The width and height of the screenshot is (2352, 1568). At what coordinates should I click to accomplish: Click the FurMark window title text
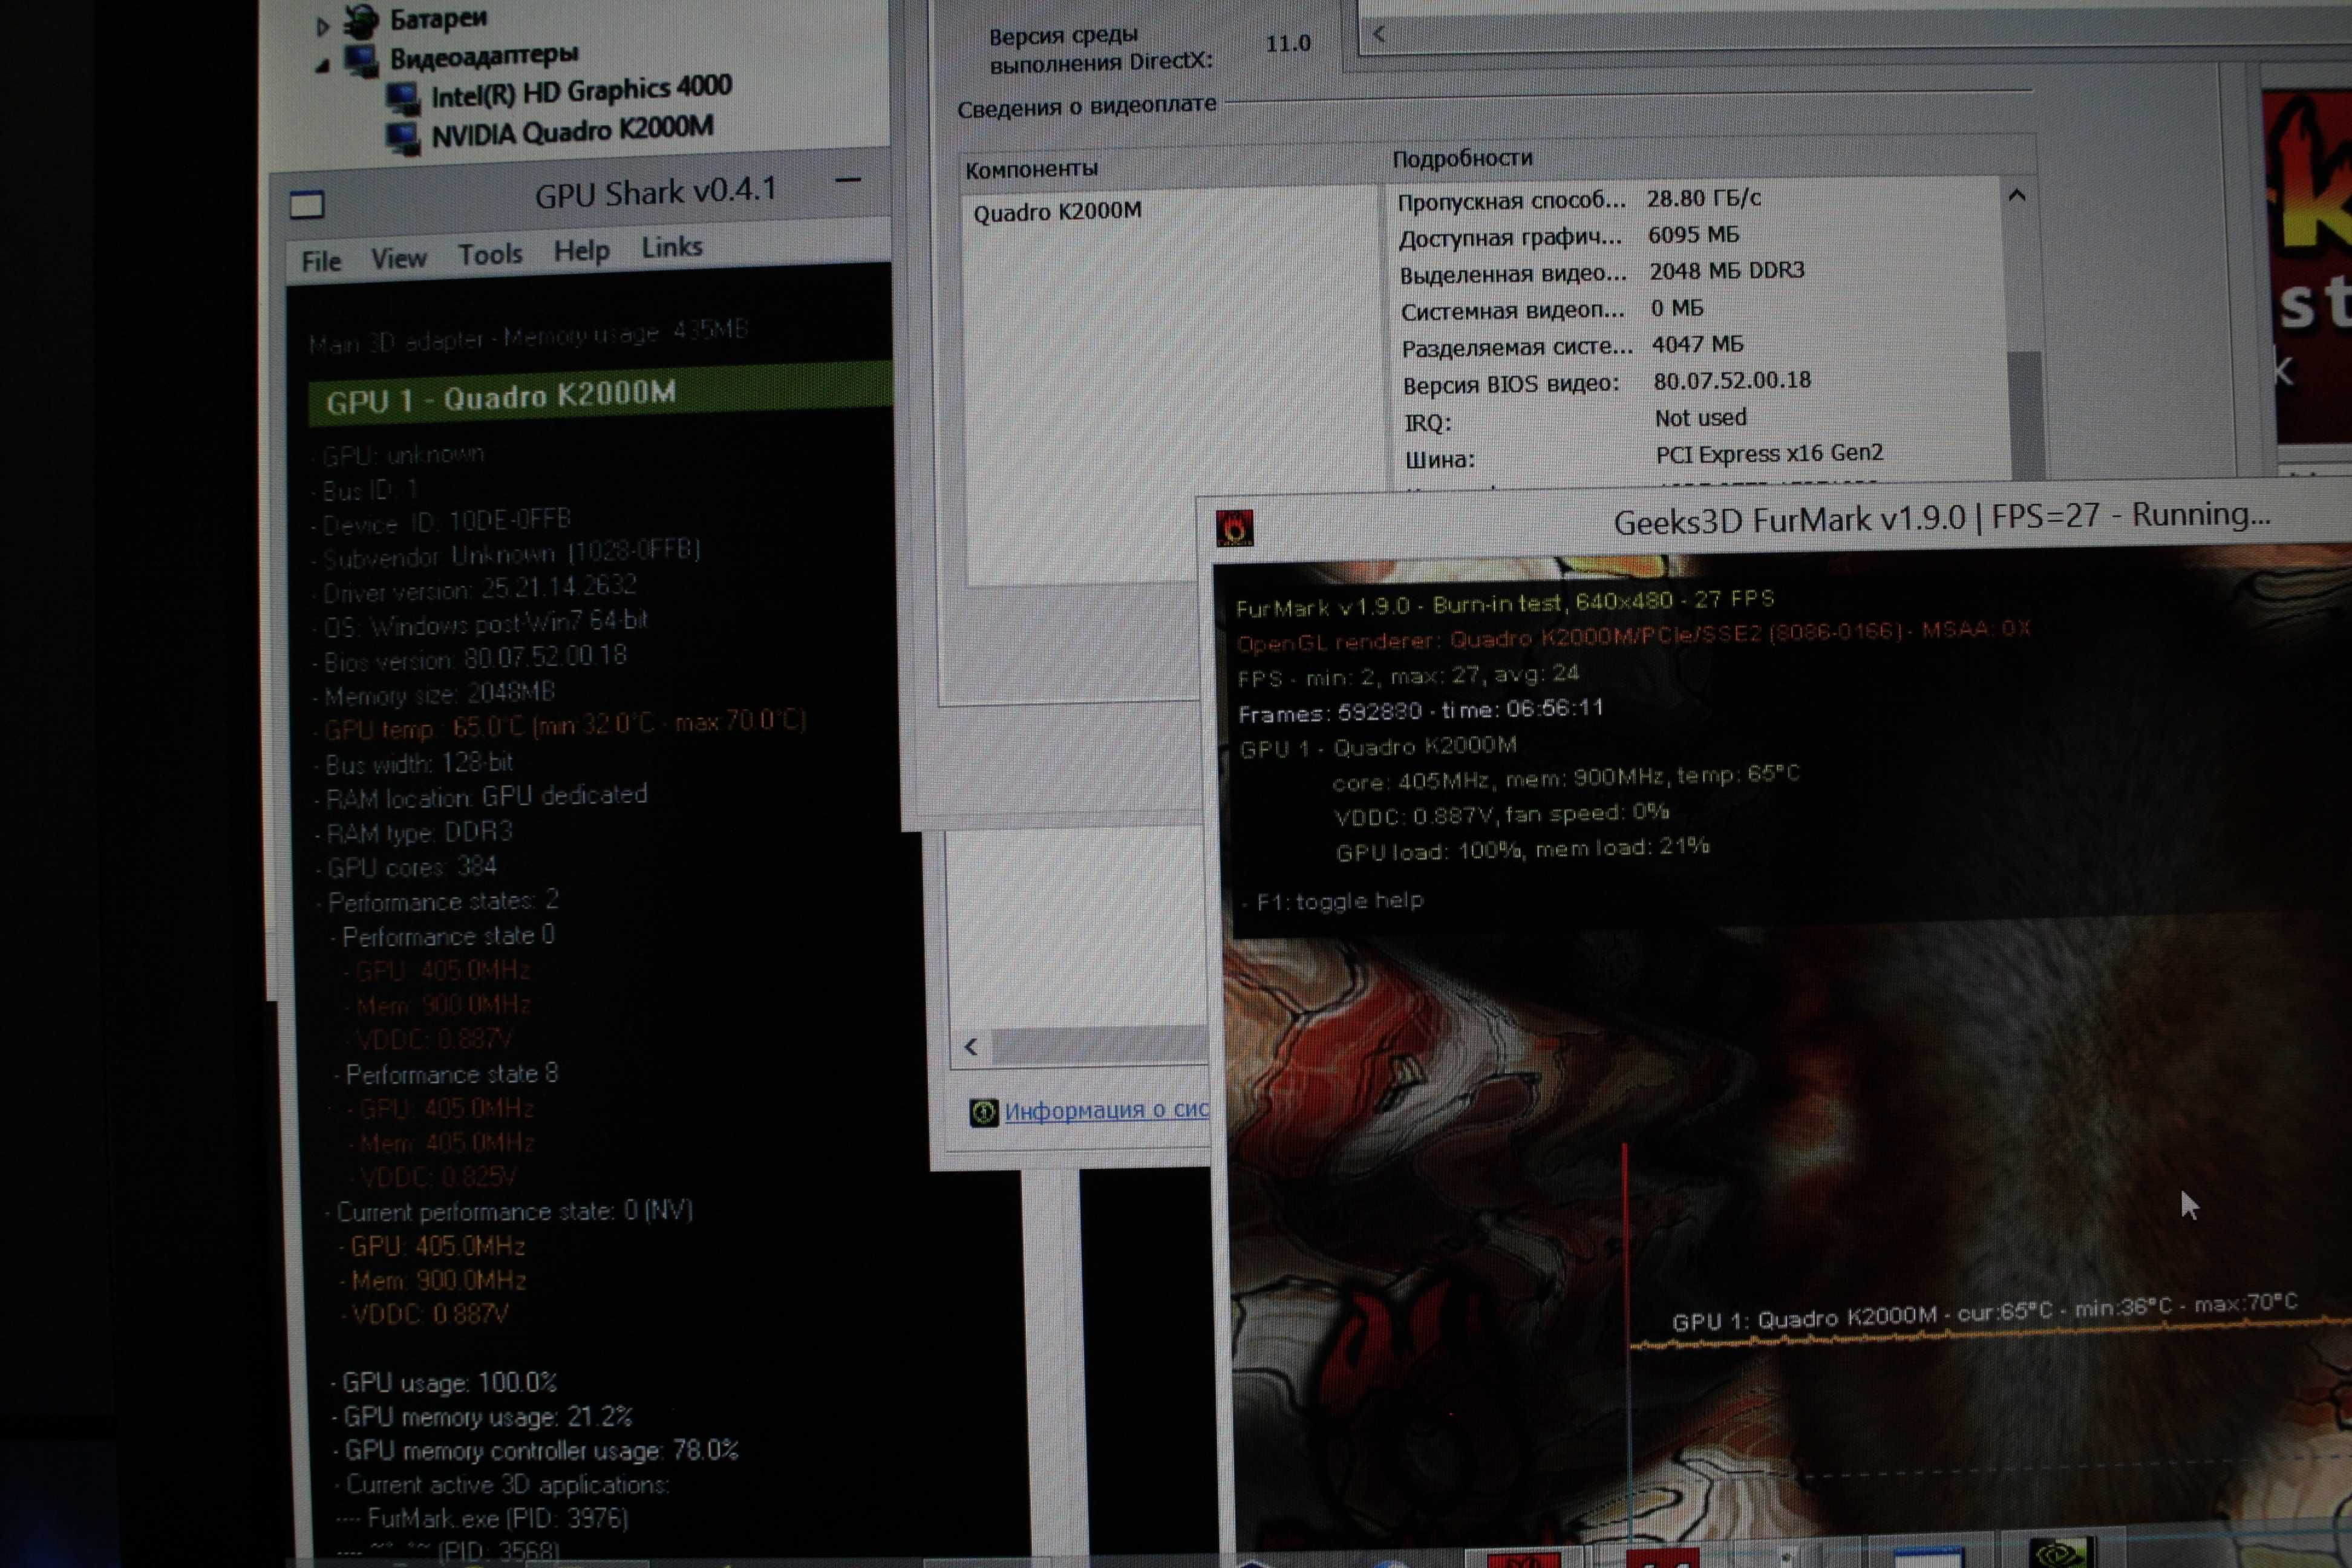click(x=1942, y=518)
